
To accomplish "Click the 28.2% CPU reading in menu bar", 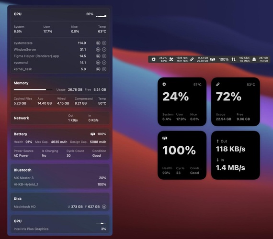I will coord(163,58).
